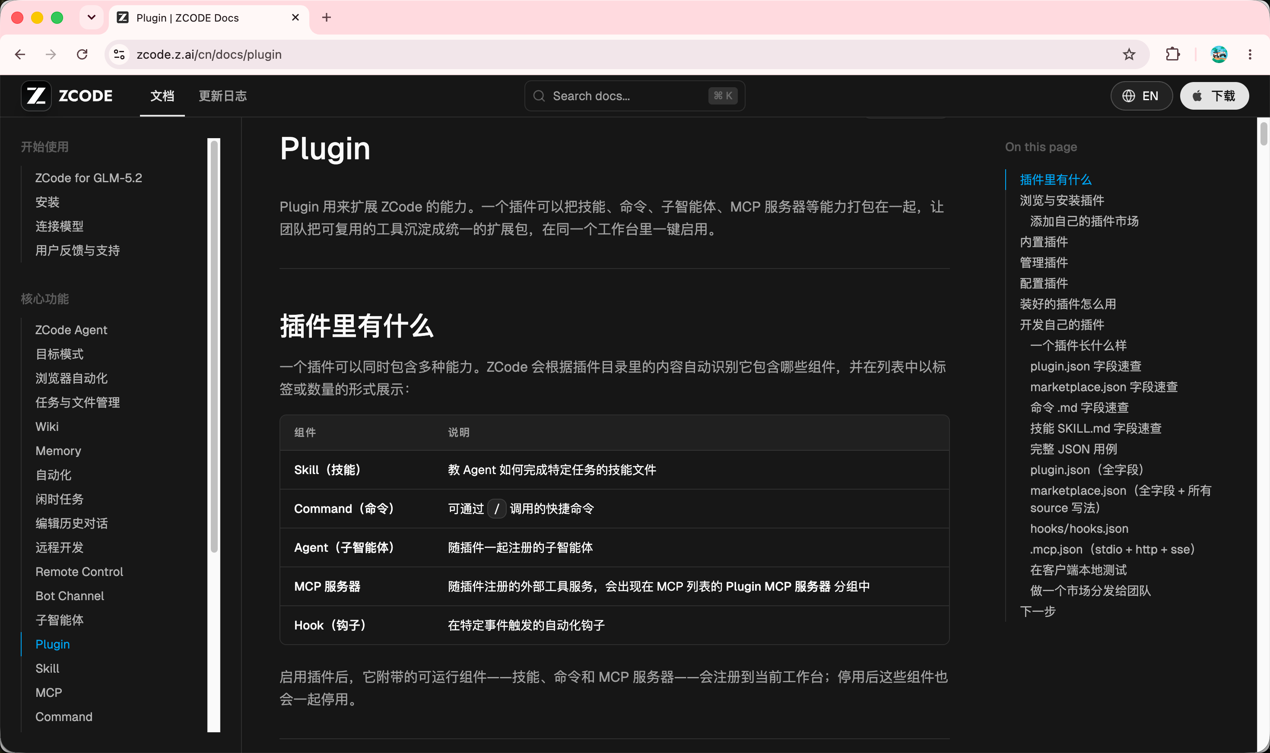Jump to 添加自己的插件市场 section

coord(1084,221)
